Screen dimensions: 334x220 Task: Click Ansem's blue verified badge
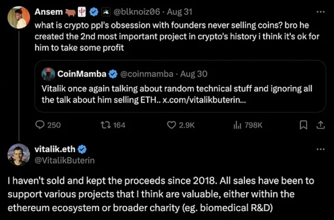click(94, 12)
